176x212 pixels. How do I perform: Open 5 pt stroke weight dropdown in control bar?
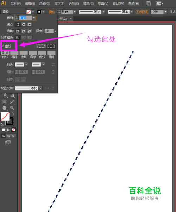coord(75,12)
